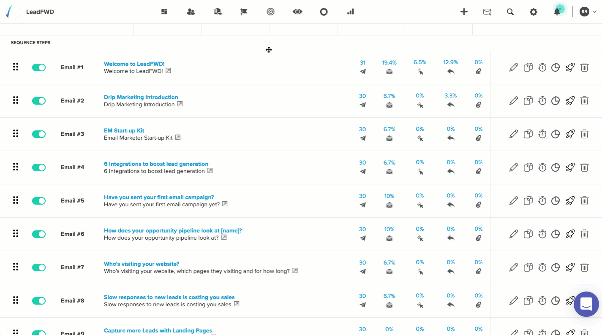Image resolution: width=602 pixels, height=335 pixels.
Task: Toggle Email #3 step off
Action: click(x=39, y=134)
